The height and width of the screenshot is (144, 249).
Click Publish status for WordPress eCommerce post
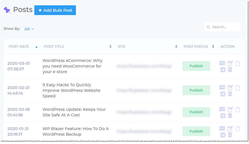pos(196,66)
